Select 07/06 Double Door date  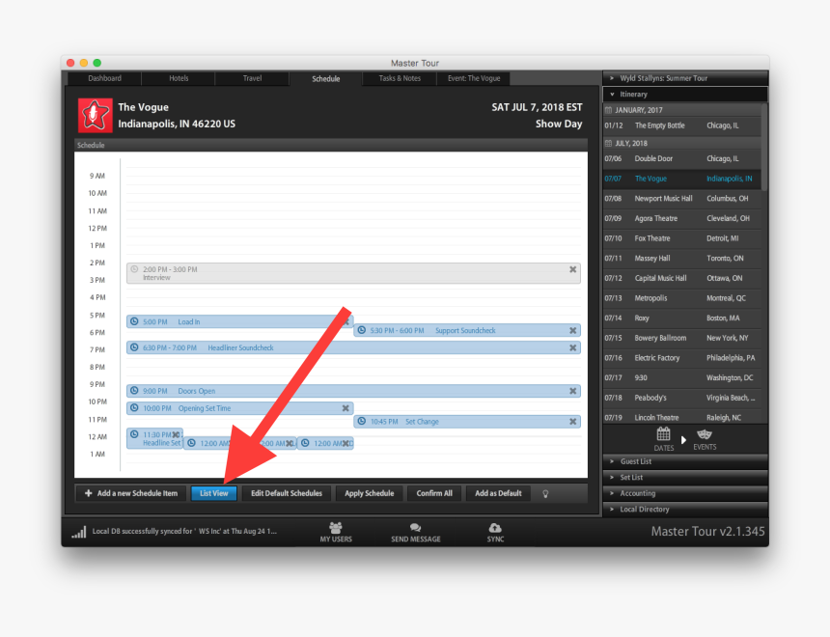[681, 159]
